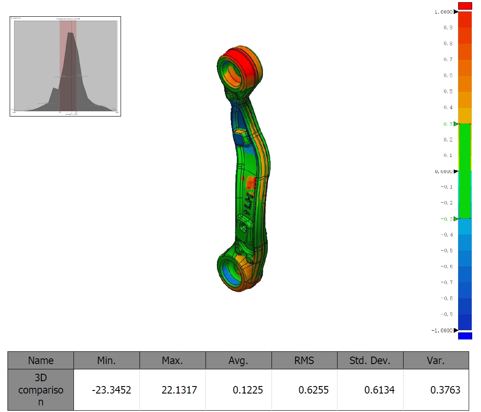Click the Min. column header
The width and height of the screenshot is (481, 412).
click(106, 361)
